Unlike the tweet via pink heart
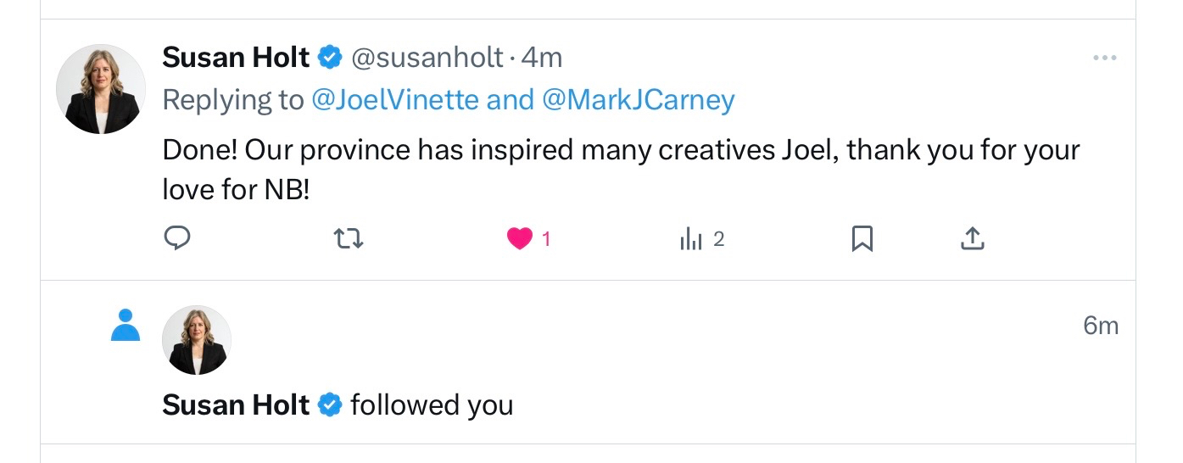Viewport: 1183px width, 463px height. (520, 239)
